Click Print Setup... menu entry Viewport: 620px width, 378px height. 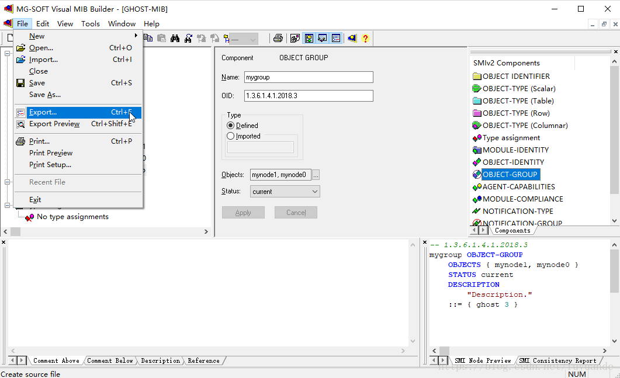[x=78, y=165]
